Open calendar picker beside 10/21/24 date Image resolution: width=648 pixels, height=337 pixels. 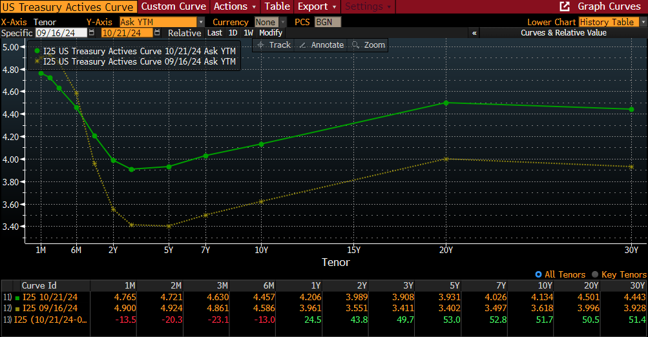[157, 32]
